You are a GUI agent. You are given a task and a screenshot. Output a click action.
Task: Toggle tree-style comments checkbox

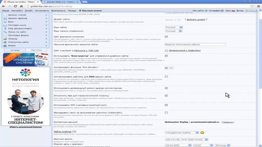[166, 88]
